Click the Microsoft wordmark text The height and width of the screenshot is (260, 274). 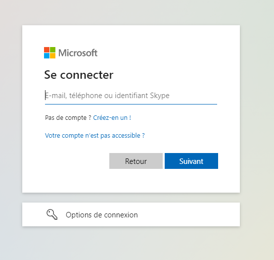point(78,53)
